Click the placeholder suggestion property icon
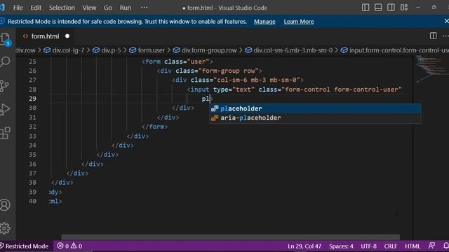 click(x=215, y=108)
